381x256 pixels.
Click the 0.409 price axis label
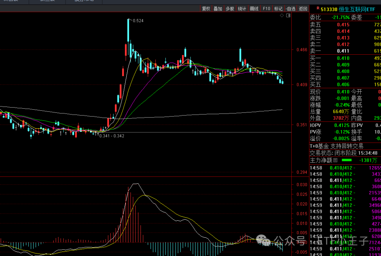(302, 85)
